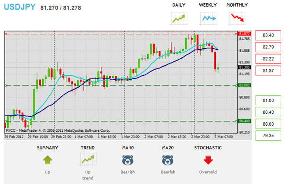Click the red 81.872 price line label

coord(244,34)
